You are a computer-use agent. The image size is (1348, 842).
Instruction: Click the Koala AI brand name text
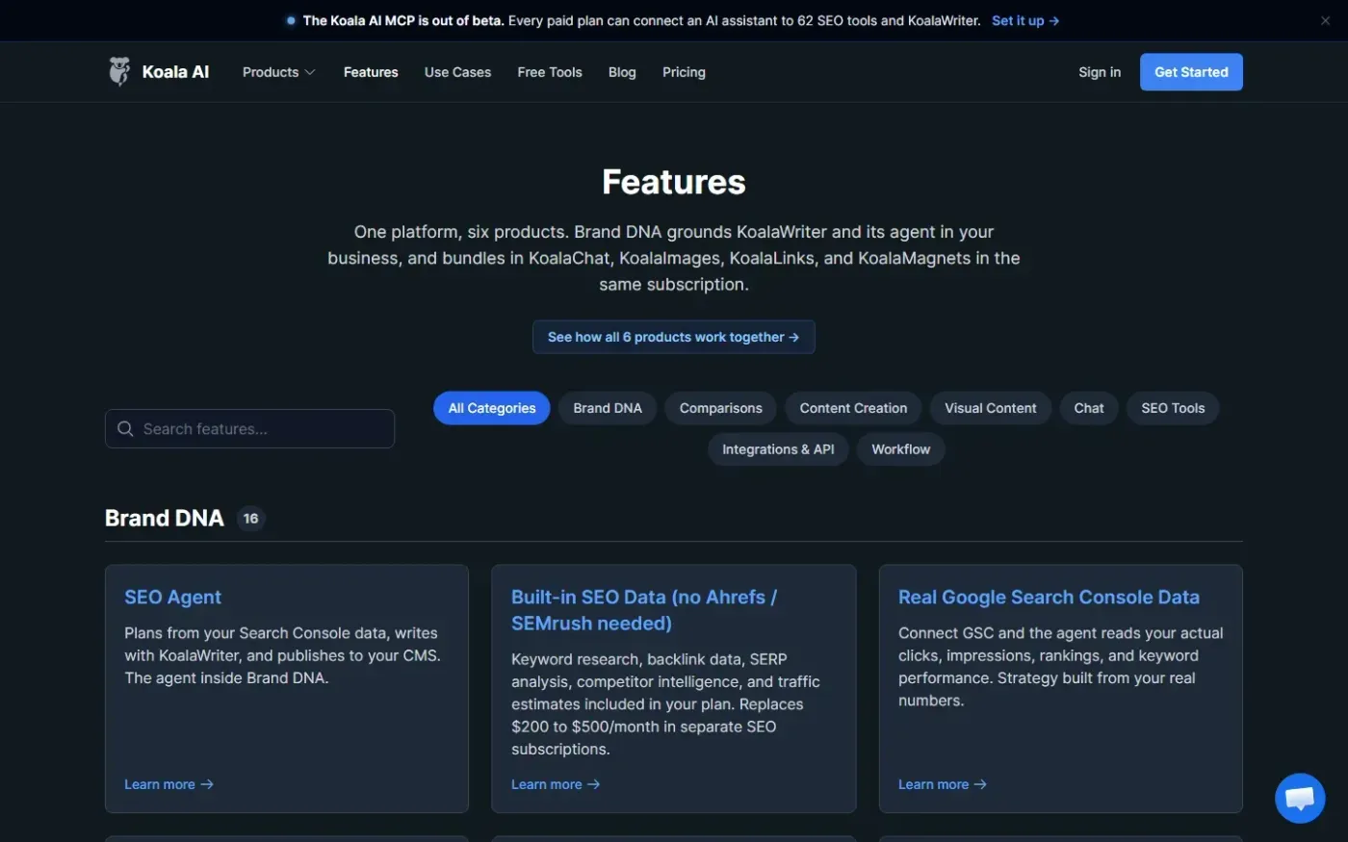[x=175, y=72]
